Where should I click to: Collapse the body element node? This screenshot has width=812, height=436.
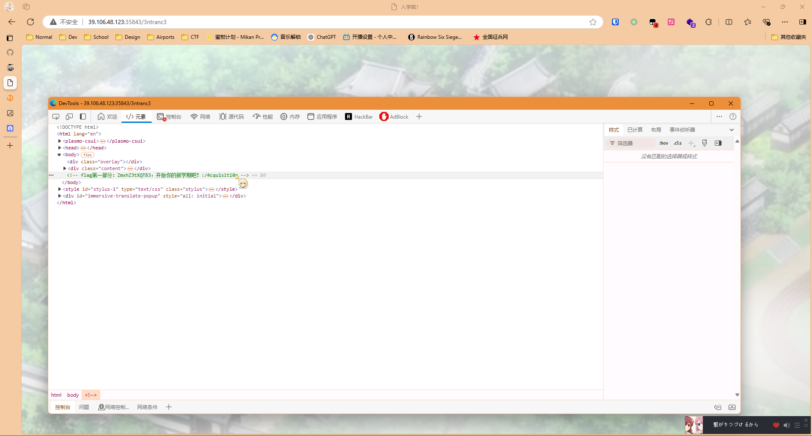point(59,155)
